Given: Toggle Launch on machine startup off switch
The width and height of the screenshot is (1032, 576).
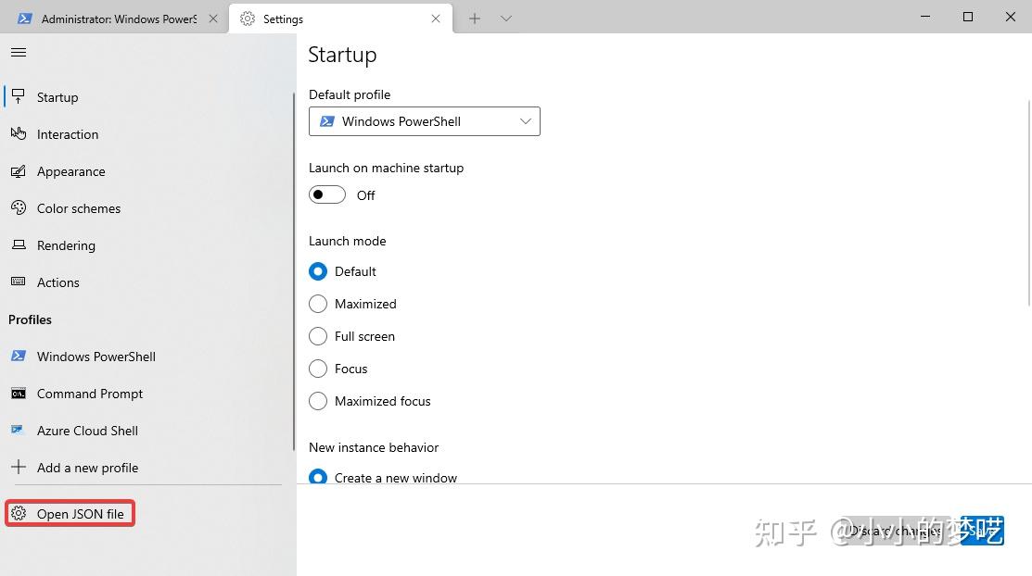Looking at the screenshot, I should [326, 194].
